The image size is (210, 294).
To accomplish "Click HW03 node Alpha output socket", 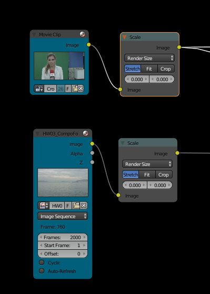I will coord(92,153).
